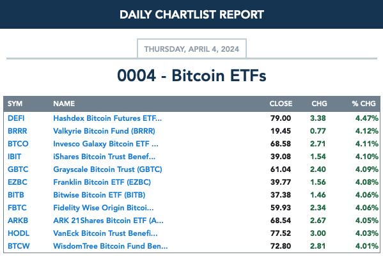The image size is (383, 257).
Task: Click the SYM column header
Action: click(15, 104)
